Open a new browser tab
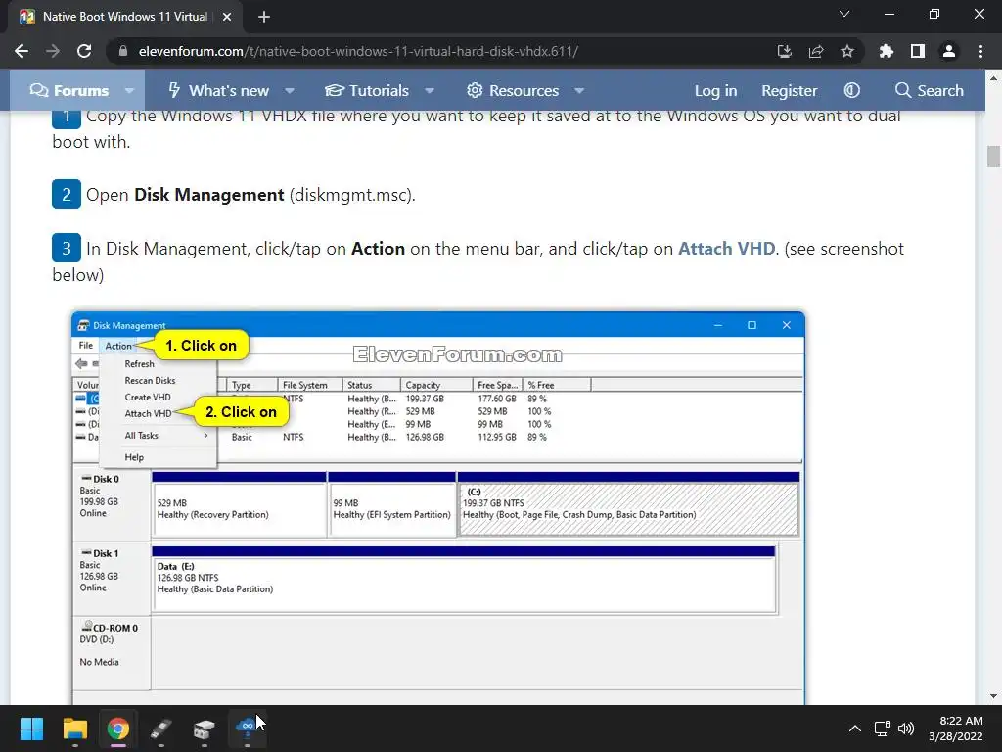This screenshot has height=752, width=1002. 264,17
